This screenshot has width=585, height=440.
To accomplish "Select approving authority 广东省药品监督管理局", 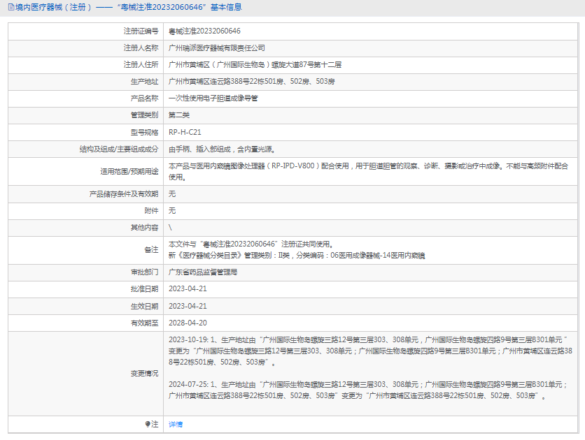I will (203, 272).
